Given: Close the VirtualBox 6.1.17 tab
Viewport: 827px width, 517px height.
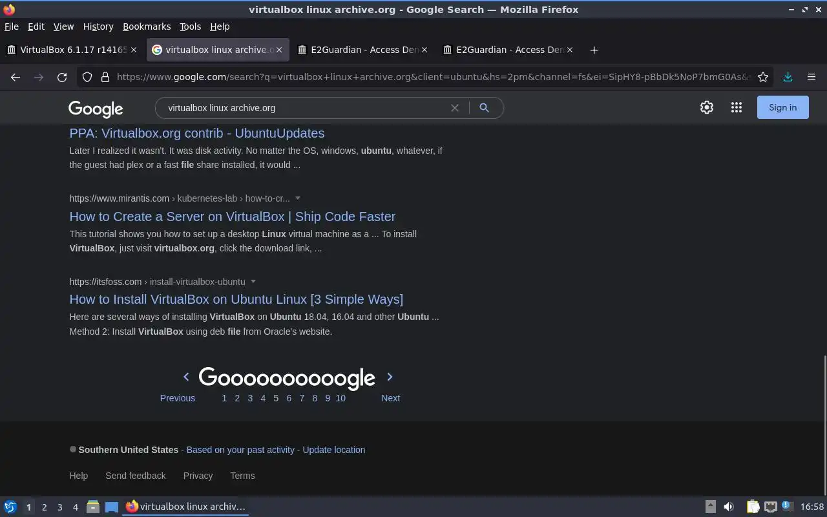Looking at the screenshot, I should point(134,50).
